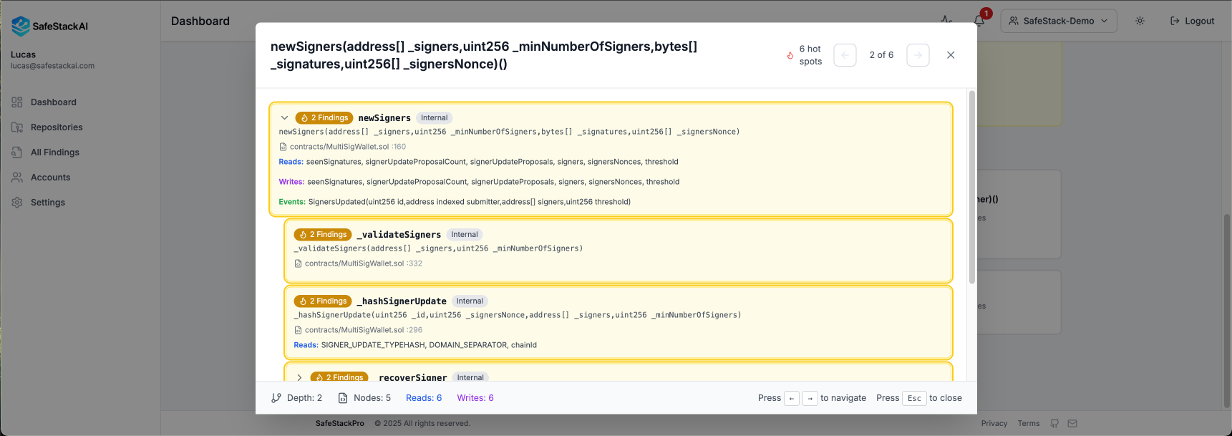Open MultiSigWallet.sol :296 file link
Screen dimensions: 1232x436
tap(363, 330)
